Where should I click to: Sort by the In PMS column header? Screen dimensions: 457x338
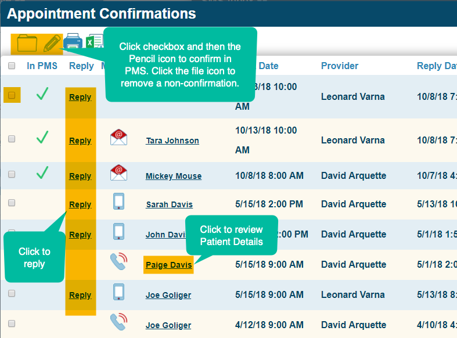click(x=42, y=66)
